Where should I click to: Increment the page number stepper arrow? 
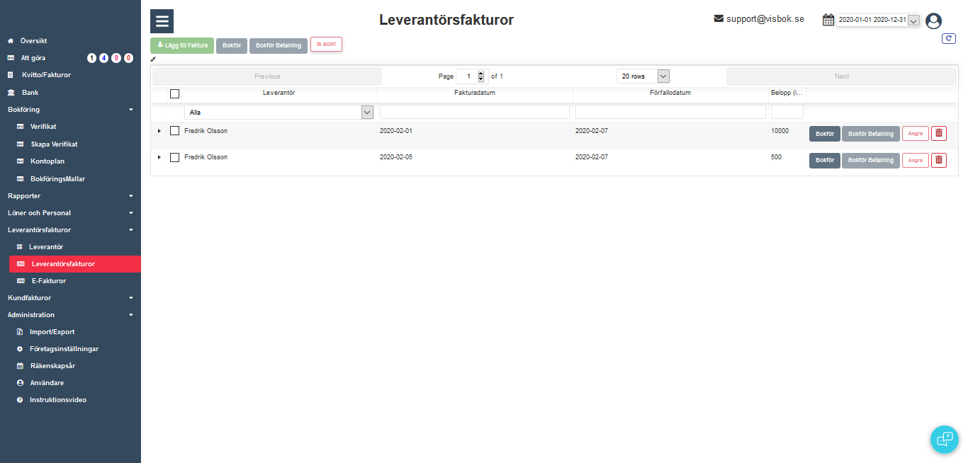(482, 73)
